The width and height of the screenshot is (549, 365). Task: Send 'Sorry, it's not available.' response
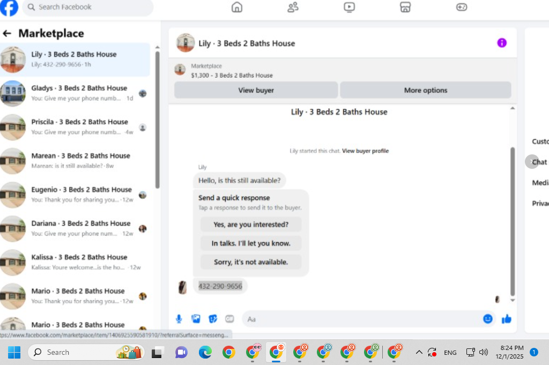pyautogui.click(x=251, y=262)
